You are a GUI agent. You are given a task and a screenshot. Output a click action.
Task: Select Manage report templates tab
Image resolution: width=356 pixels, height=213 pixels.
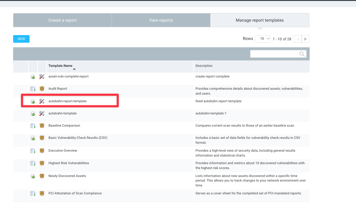(260, 20)
